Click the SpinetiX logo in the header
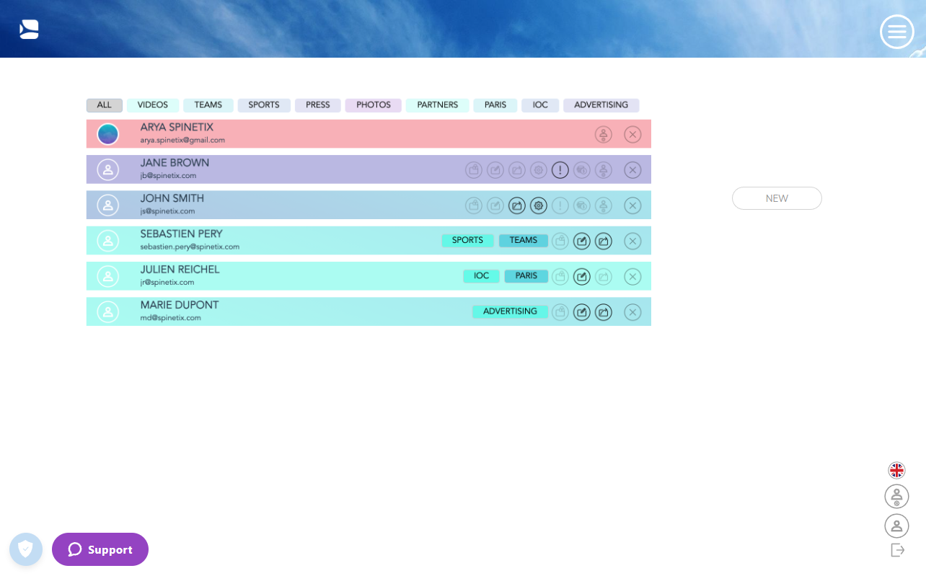The width and height of the screenshot is (926, 576). [29, 29]
